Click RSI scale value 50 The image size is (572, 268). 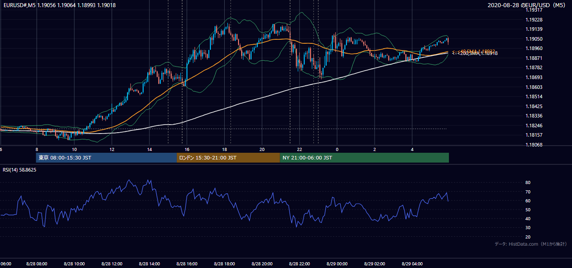(528, 209)
